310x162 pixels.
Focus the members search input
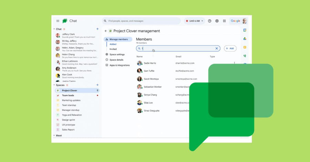pyautogui.click(x=178, y=48)
